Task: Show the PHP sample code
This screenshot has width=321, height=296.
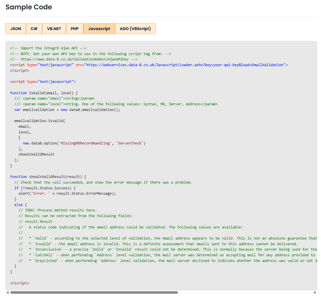Action: pos(75,29)
